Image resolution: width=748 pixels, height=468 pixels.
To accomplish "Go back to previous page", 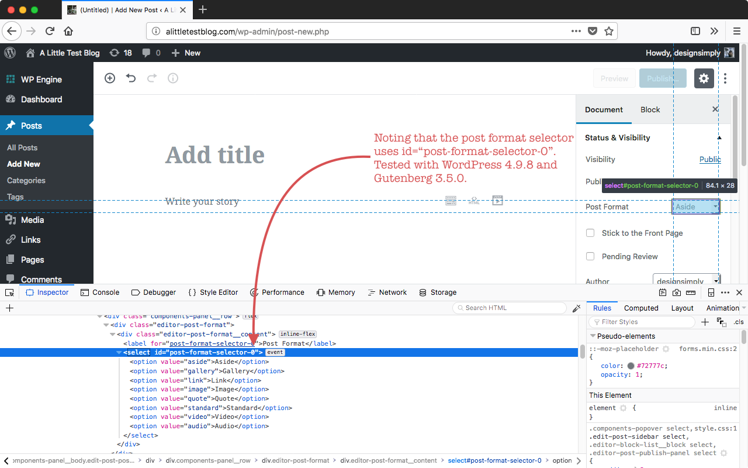I will pos(12,31).
